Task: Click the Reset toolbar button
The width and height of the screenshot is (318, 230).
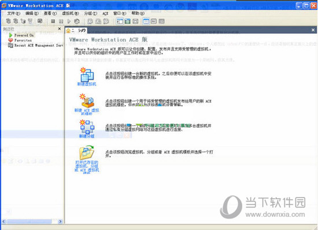Action: pyautogui.click(x=77, y=21)
